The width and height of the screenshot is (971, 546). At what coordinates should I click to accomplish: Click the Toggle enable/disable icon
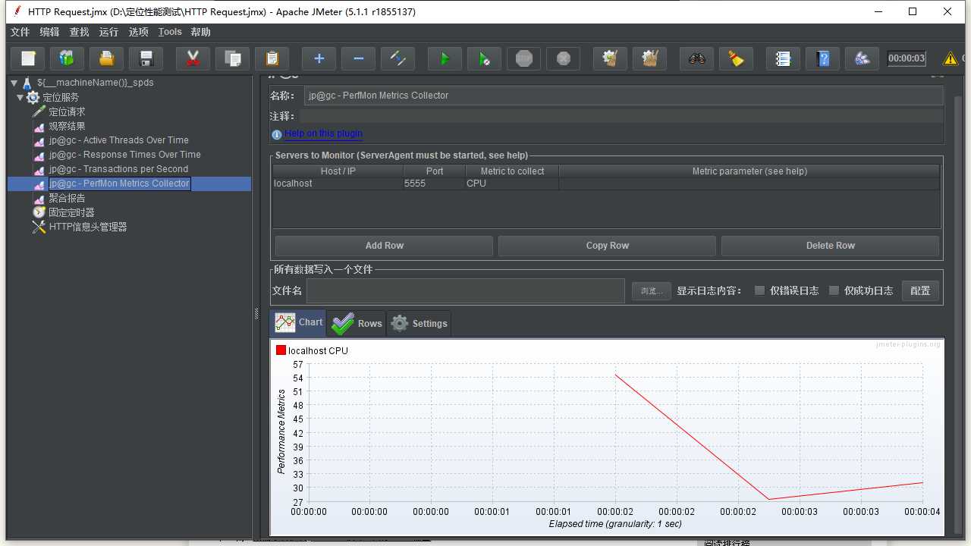[398, 58]
